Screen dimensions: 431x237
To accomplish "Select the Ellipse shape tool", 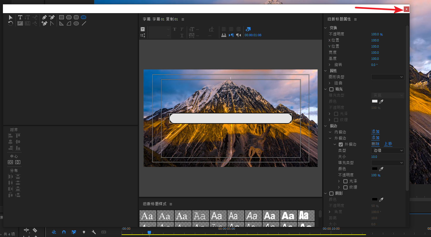I will [x=76, y=23].
